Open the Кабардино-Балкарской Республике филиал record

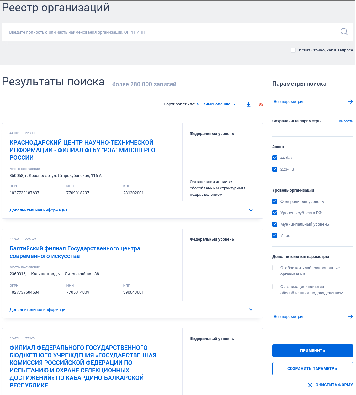pyautogui.click(x=83, y=366)
